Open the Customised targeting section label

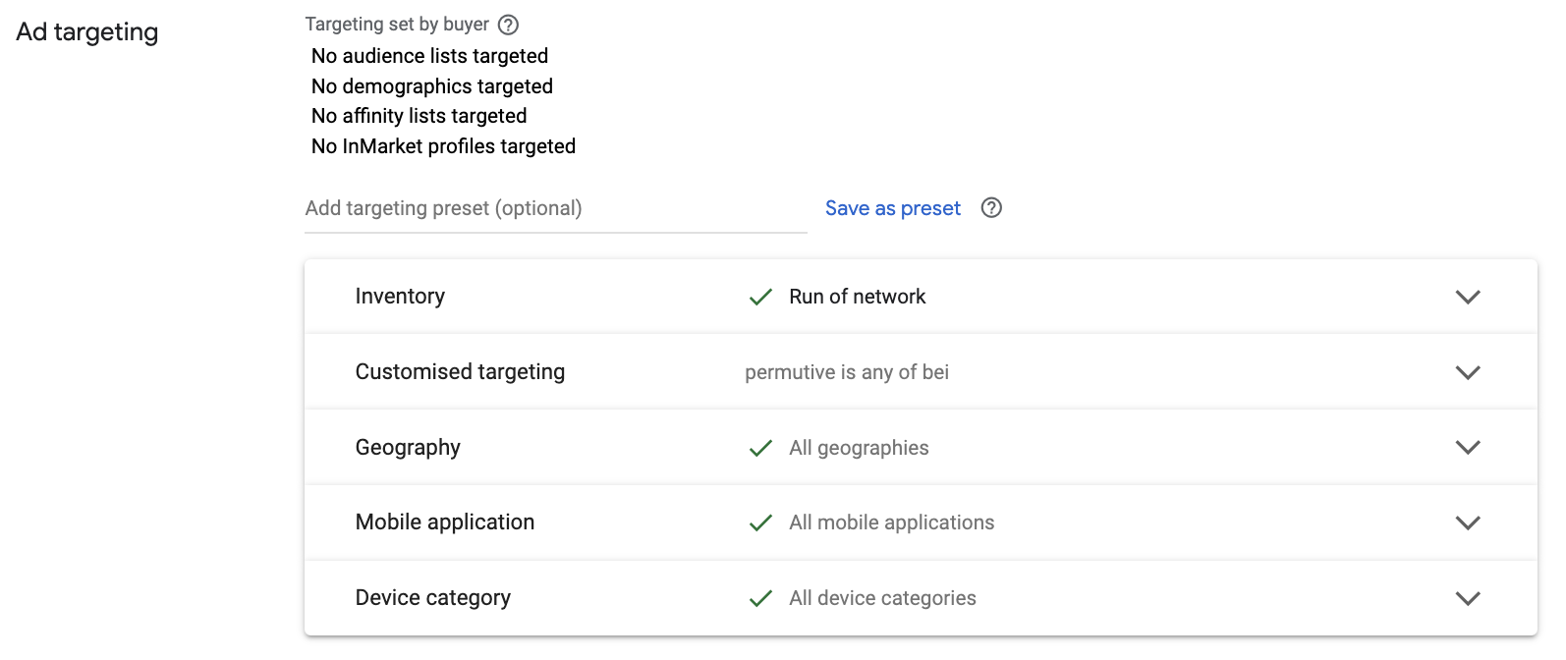coord(460,371)
